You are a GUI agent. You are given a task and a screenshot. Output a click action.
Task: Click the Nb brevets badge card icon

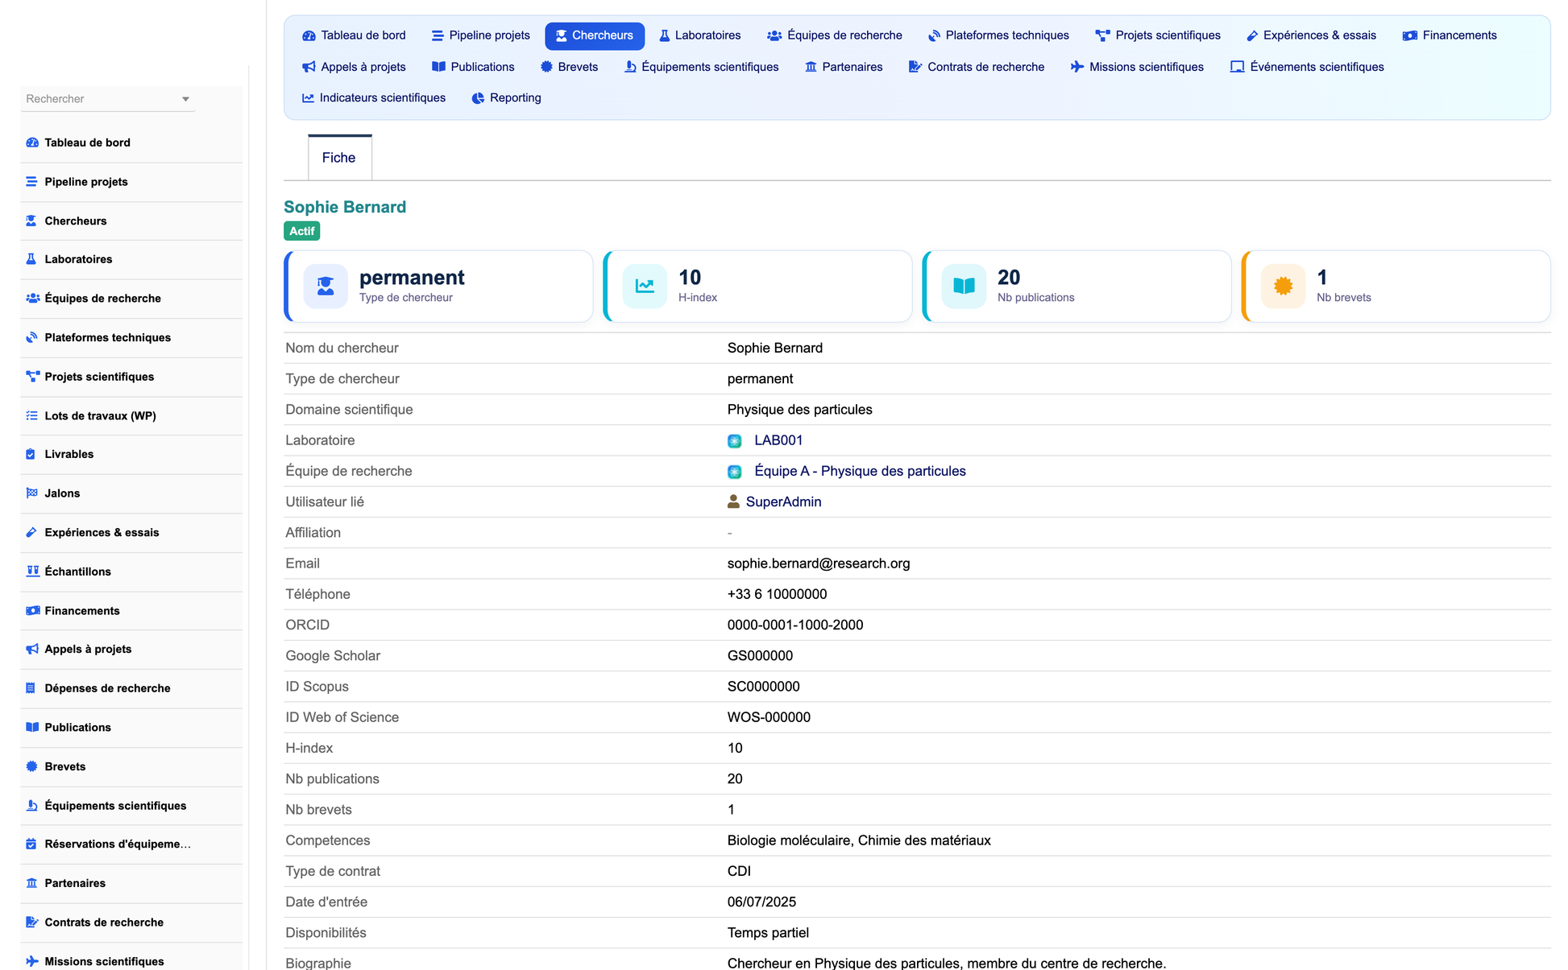[x=1283, y=286]
